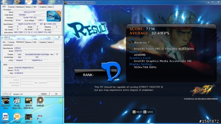Click the package value 'Socket 1156 LGA'
221x124 pixels.
pos(30,18)
